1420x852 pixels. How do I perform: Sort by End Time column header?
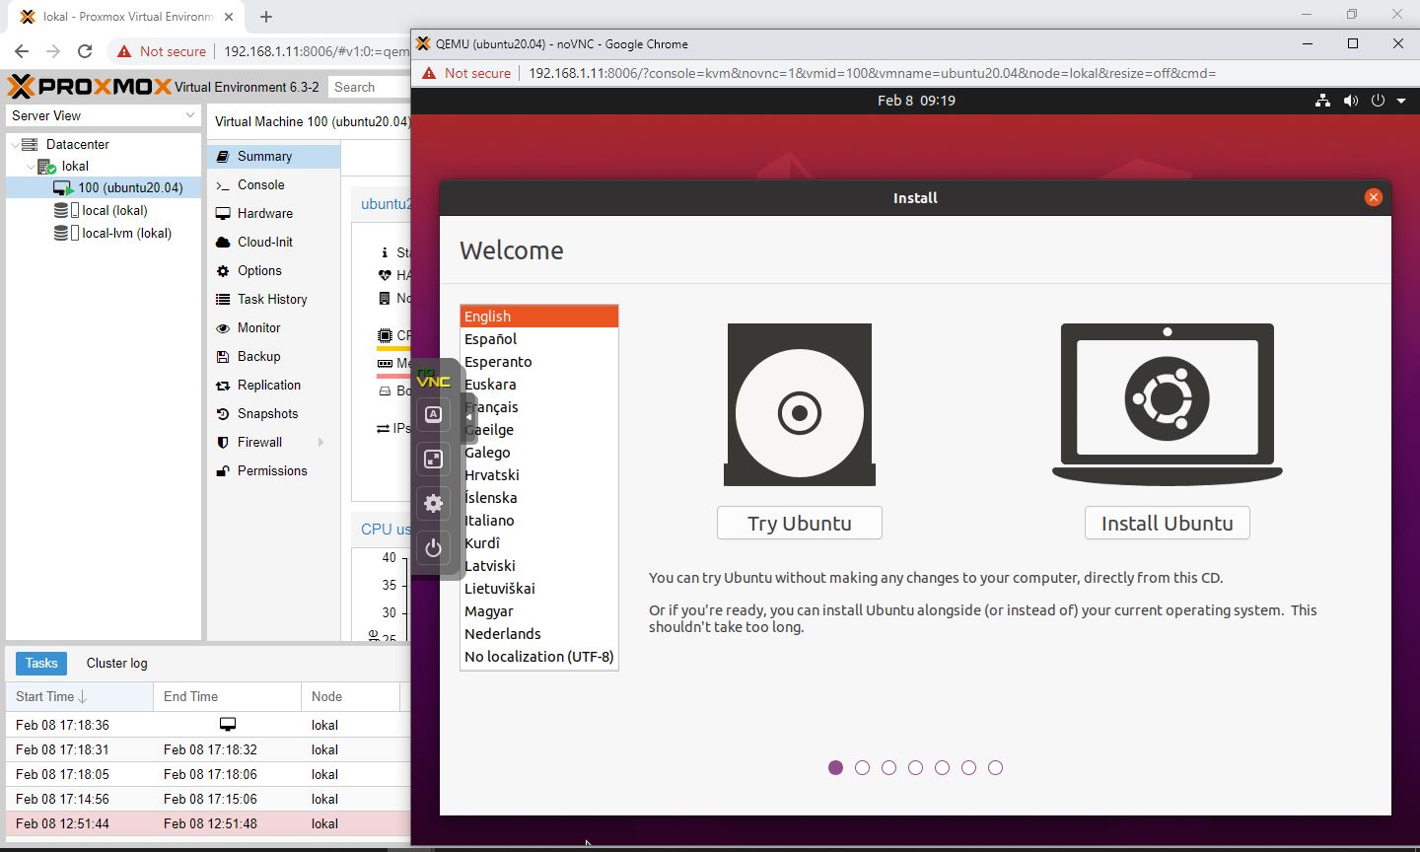228,696
